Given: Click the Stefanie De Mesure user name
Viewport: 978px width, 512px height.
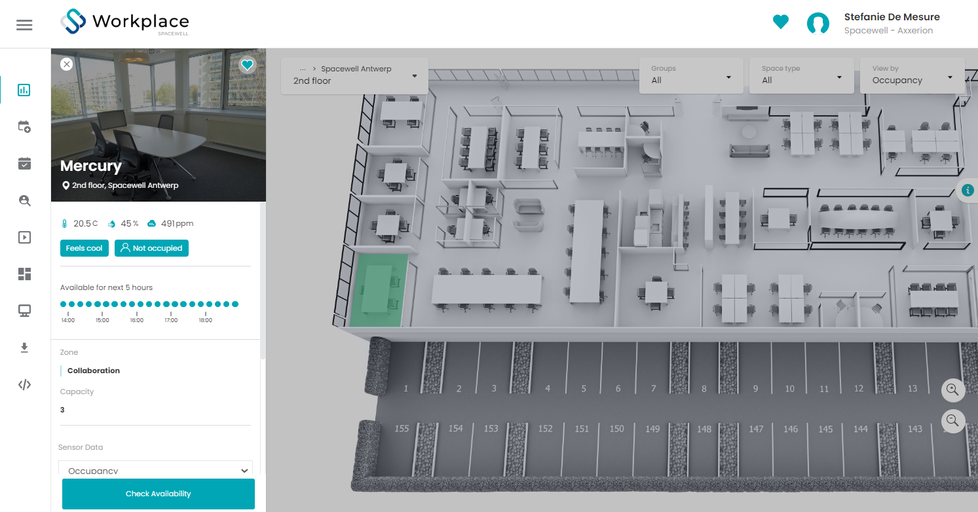Looking at the screenshot, I should (x=892, y=17).
